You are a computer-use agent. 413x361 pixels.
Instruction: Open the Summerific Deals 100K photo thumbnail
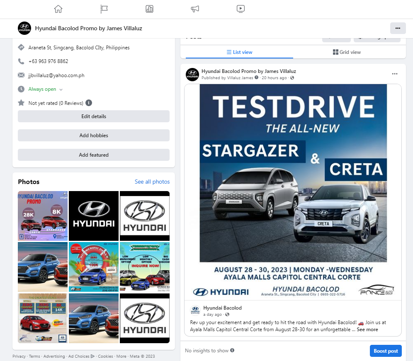point(94,267)
